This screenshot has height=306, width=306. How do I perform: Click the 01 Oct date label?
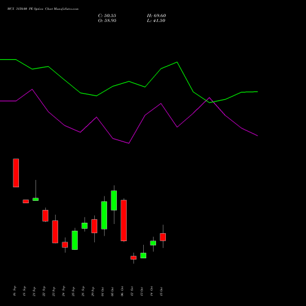tap(103, 291)
